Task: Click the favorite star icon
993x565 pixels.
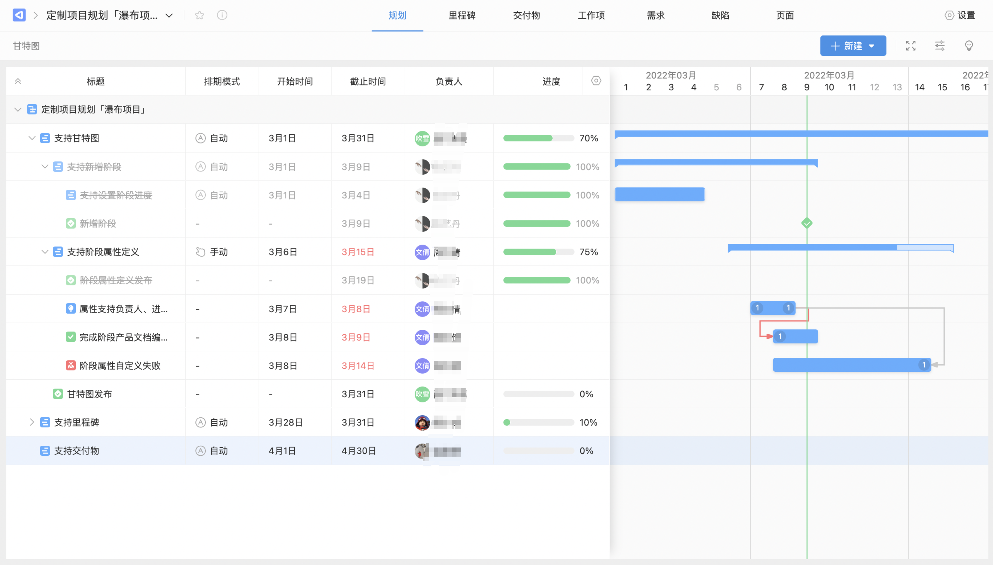Action: tap(199, 16)
